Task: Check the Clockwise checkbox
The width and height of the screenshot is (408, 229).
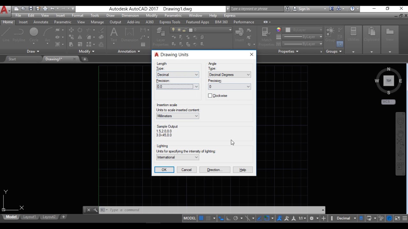Action: point(210,95)
